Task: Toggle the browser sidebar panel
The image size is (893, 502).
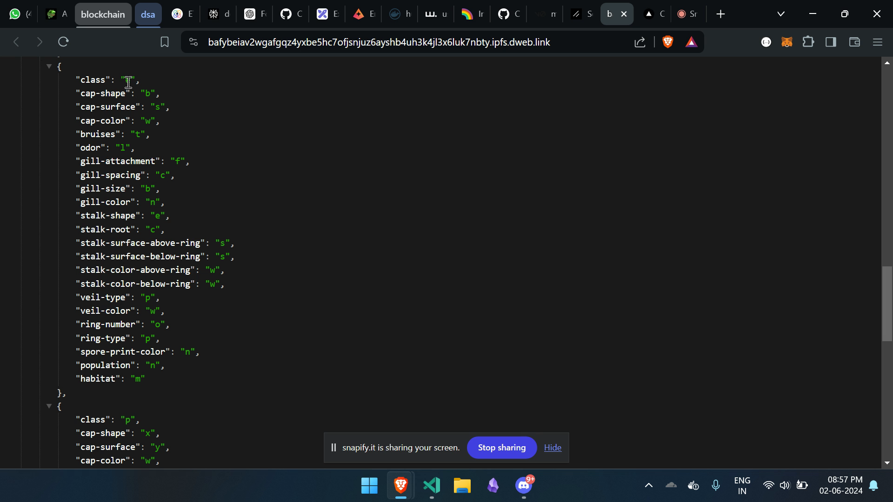Action: (831, 42)
